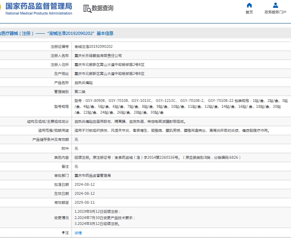Click the 适用范围/预期用途 label
Viewport: 291px width, 239px height.
point(54,130)
